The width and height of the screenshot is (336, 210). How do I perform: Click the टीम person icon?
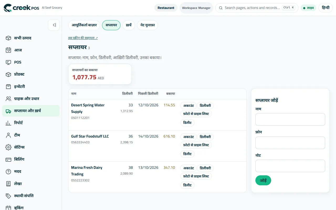click(x=8, y=135)
